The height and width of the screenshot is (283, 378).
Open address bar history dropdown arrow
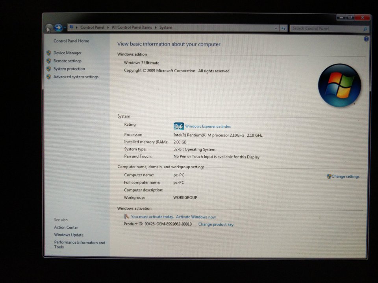(276, 28)
